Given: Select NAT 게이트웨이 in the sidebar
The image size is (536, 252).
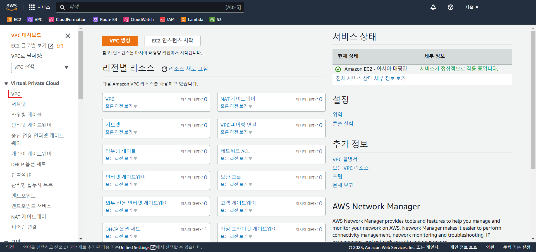Looking at the screenshot, I should tap(28, 217).
